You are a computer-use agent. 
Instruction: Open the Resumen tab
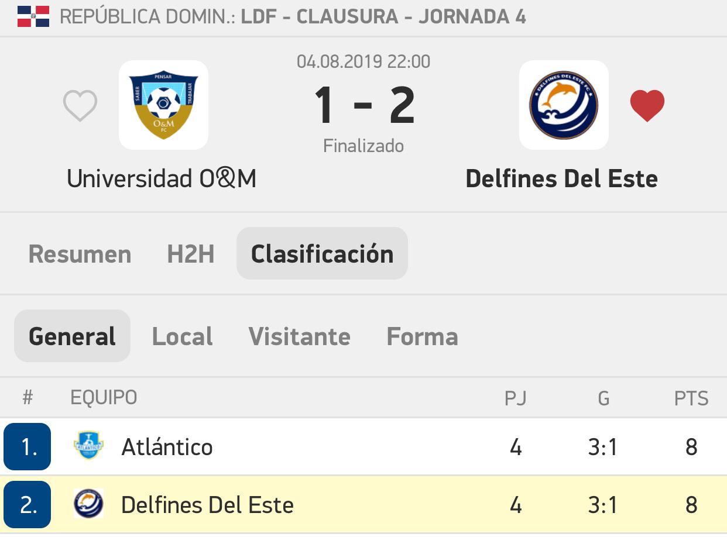tap(80, 254)
